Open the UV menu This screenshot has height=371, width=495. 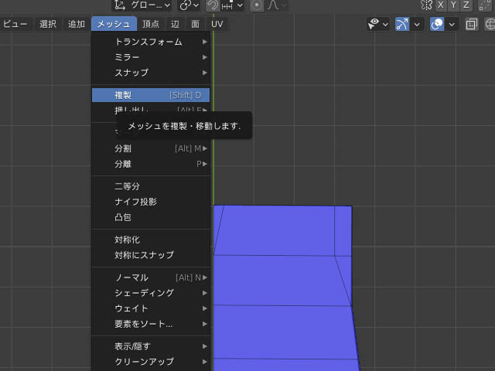tap(217, 24)
